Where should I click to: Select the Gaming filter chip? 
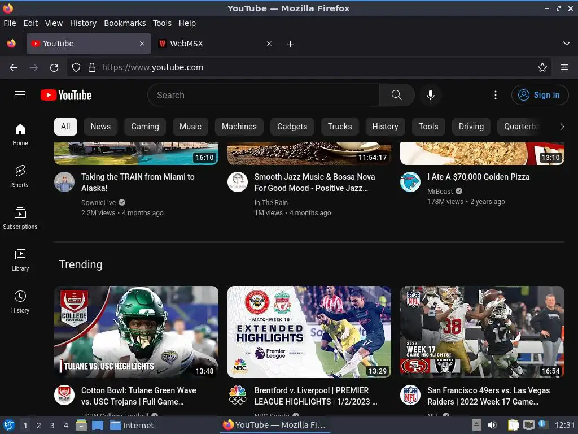(145, 127)
